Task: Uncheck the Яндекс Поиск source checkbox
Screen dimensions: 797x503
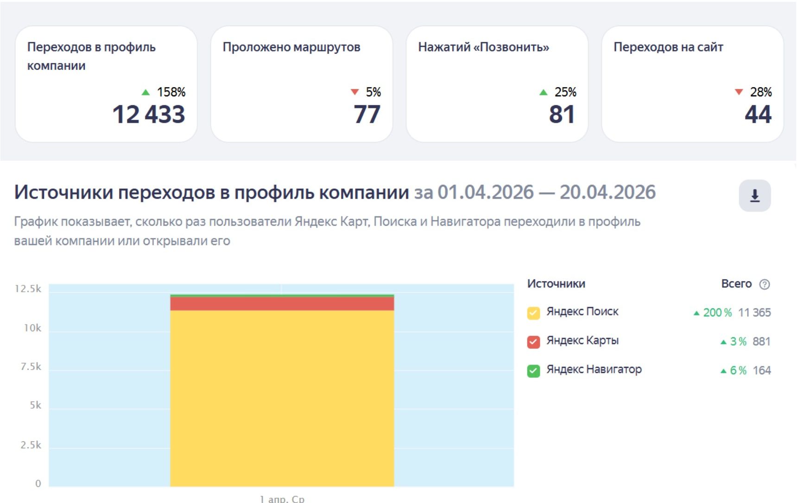Action: [533, 314]
